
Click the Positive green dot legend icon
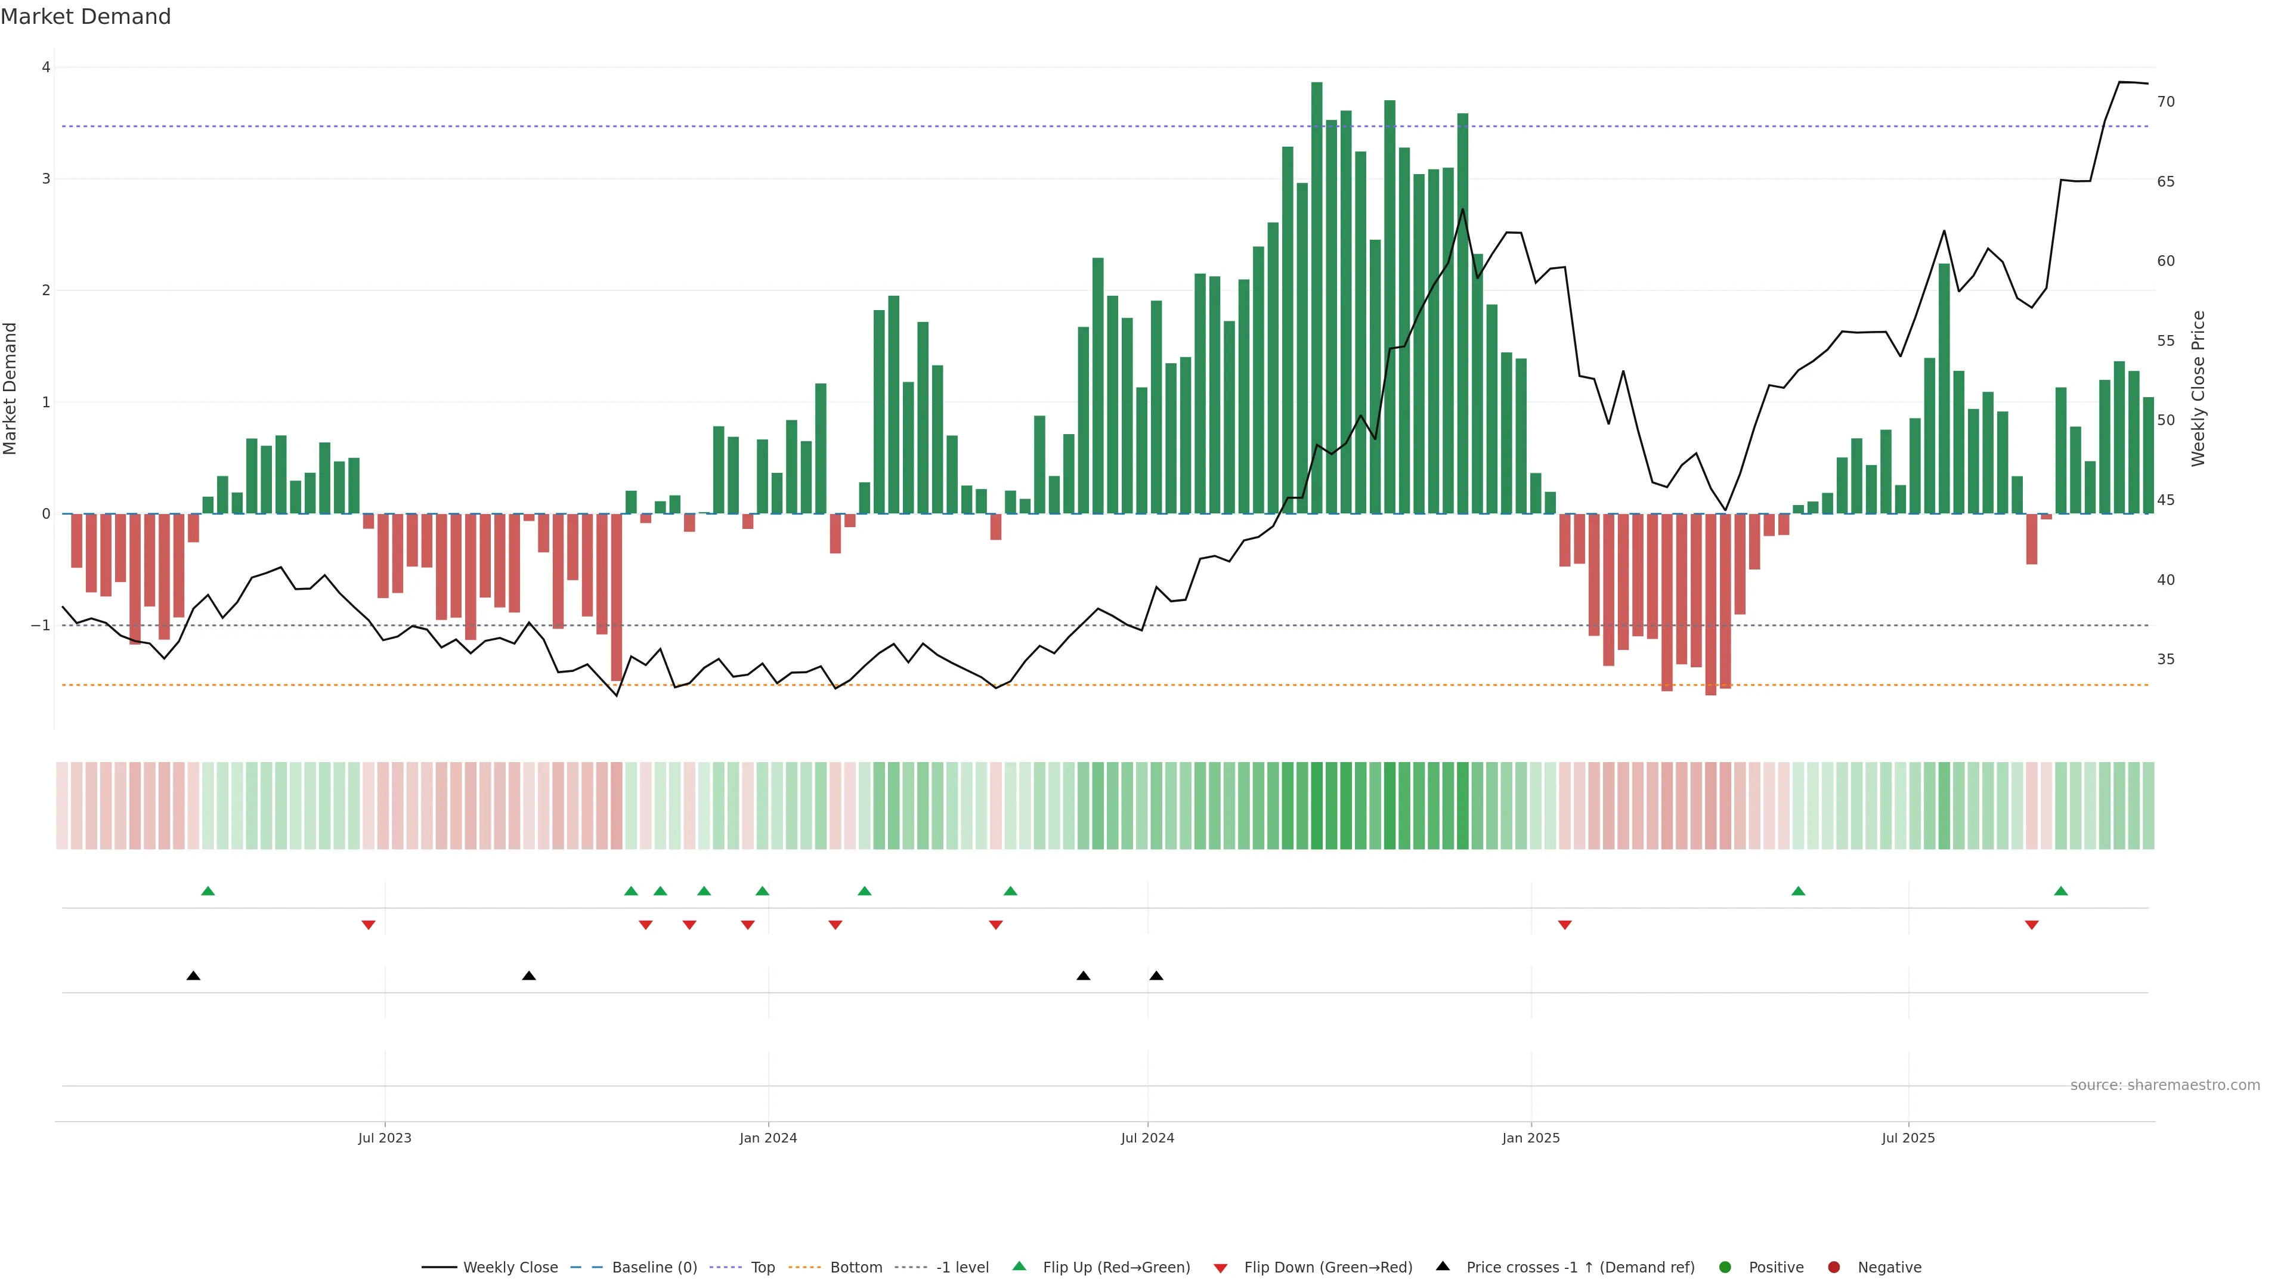pyautogui.click(x=1725, y=1268)
